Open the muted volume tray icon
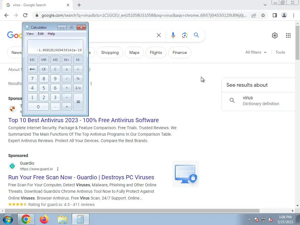 click(x=270, y=219)
